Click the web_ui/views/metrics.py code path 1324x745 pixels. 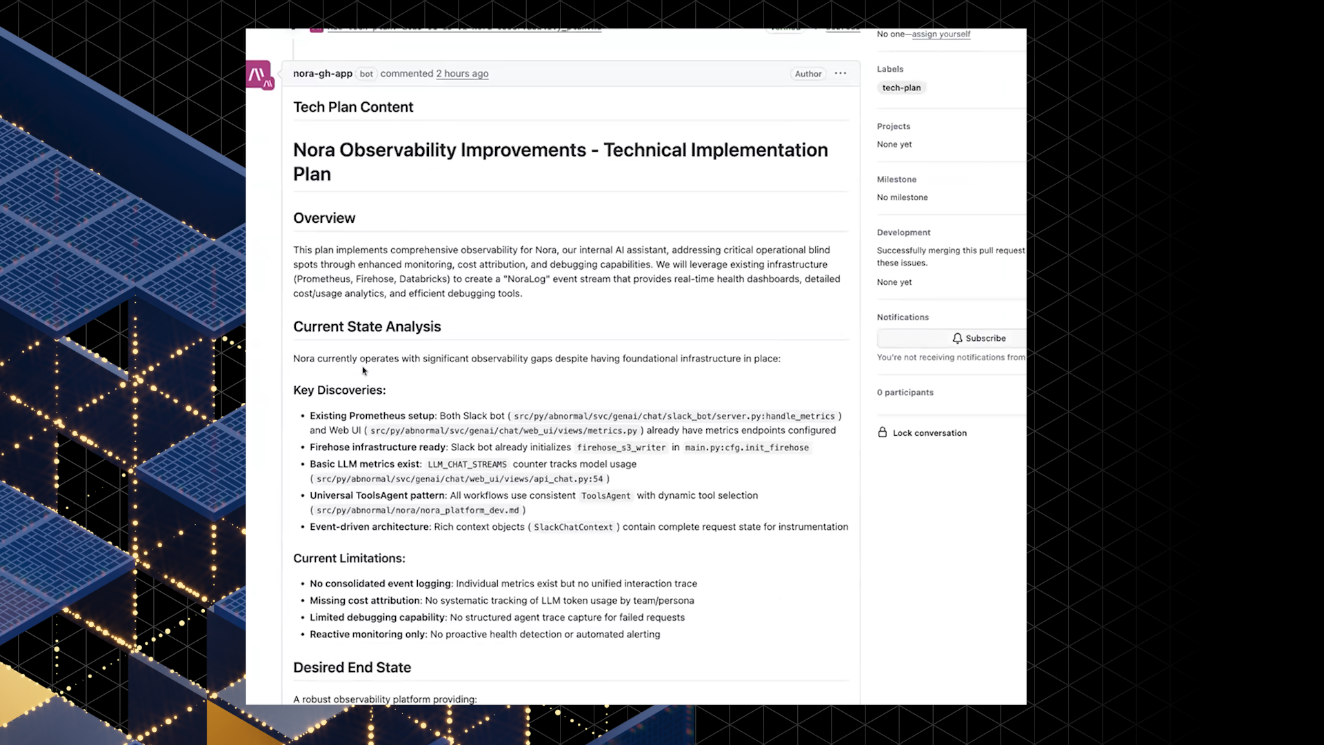coord(503,430)
